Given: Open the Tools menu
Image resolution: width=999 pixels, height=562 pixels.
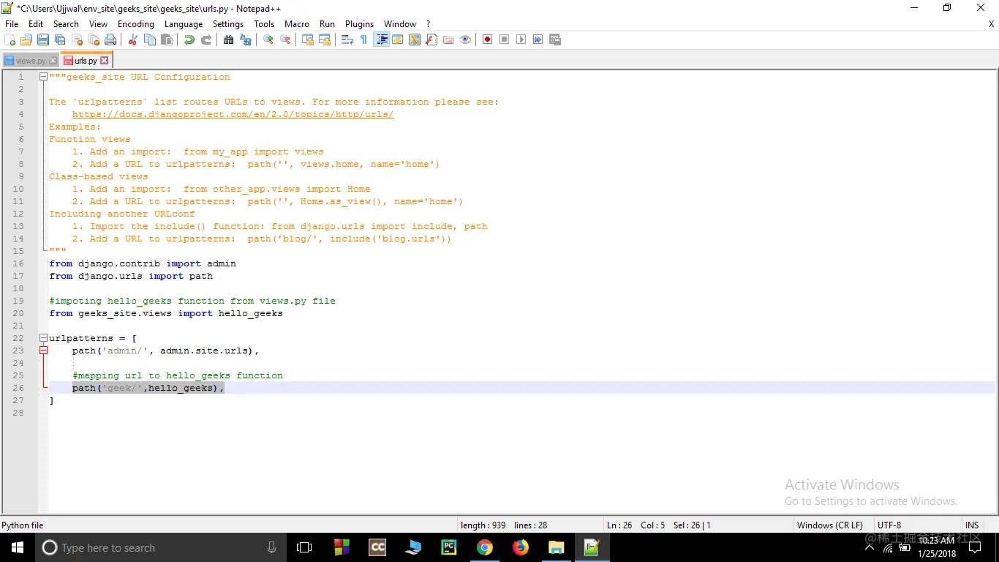Looking at the screenshot, I should (264, 24).
